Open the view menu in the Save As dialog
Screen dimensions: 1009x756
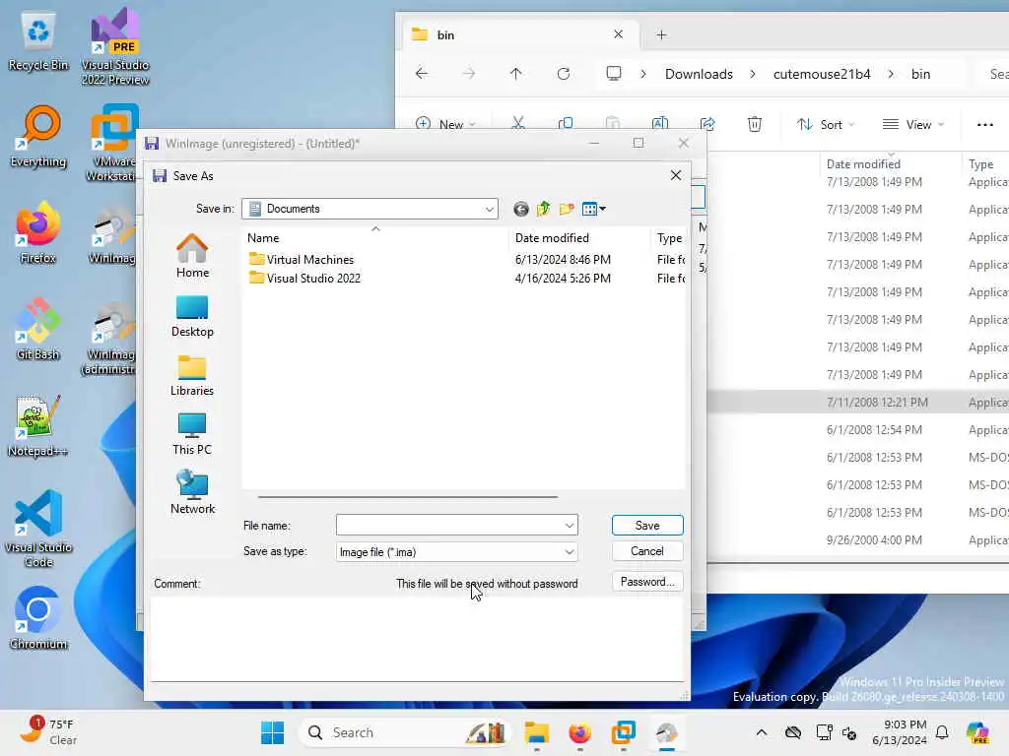point(593,209)
